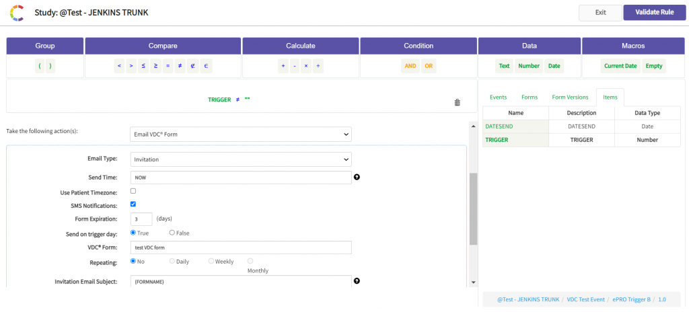The image size is (689, 312).
Task: Click the scrollbar down arrow in the actions panel
Action: pos(474,282)
